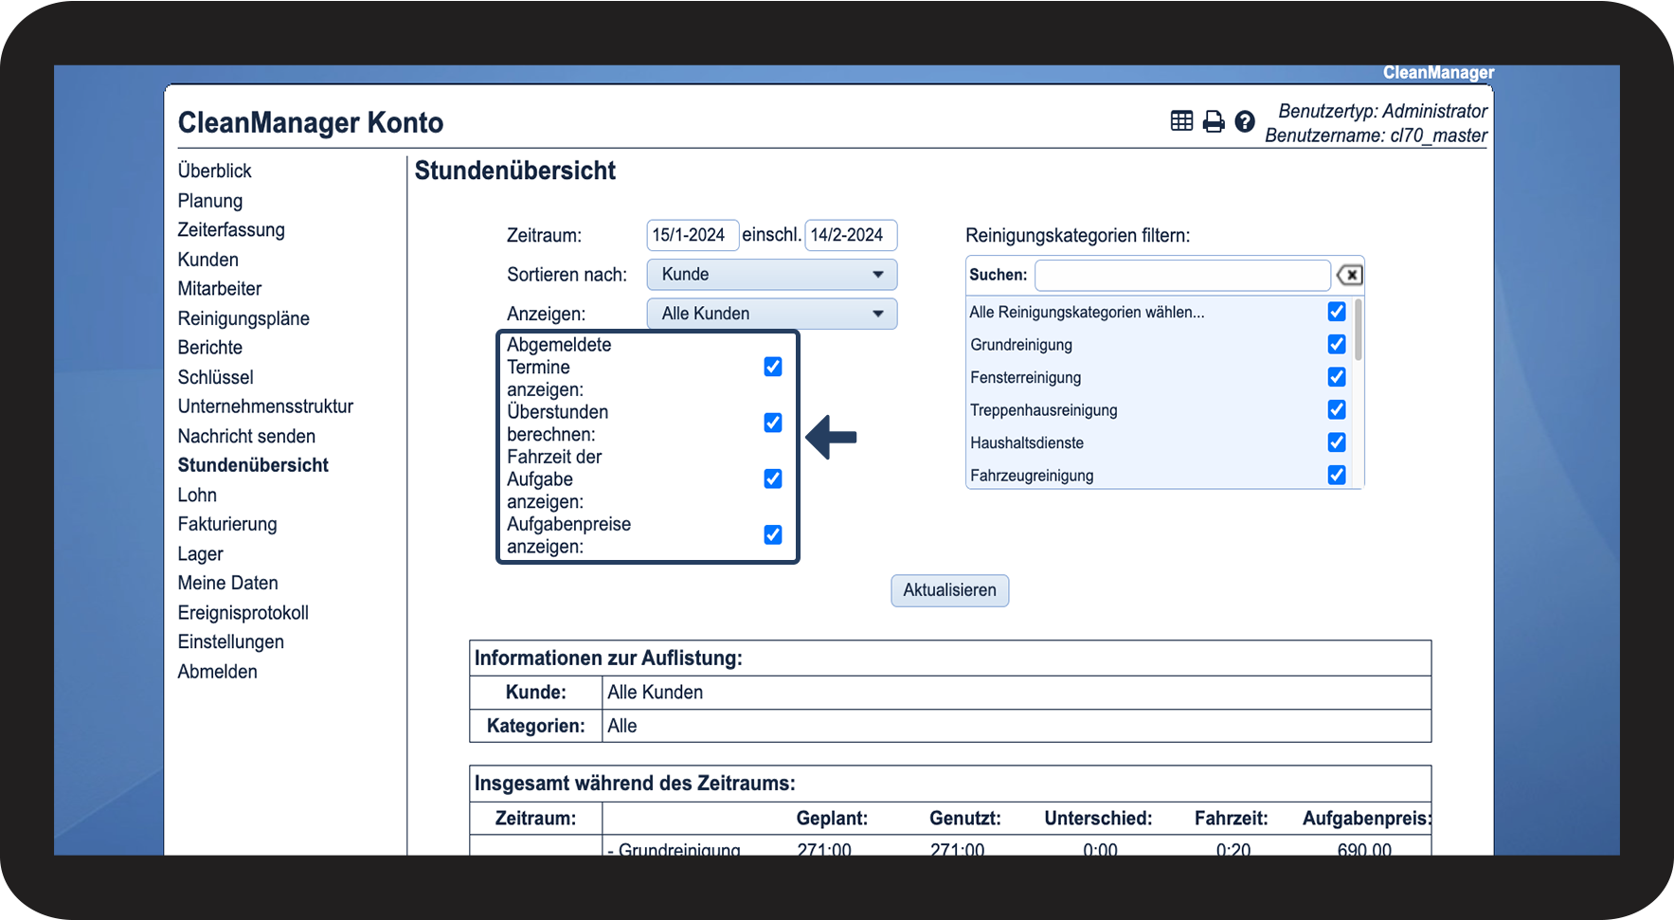Uncheck Abgemeldete Termine anzeigen checkbox

point(773,367)
